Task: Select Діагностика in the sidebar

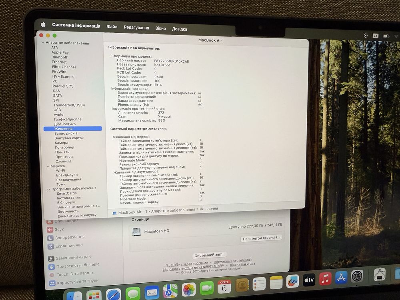Action: [x=65, y=124]
